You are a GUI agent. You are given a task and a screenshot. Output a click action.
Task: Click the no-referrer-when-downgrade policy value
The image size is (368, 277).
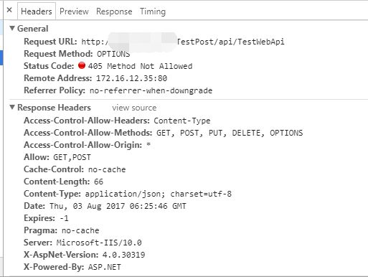151,90
